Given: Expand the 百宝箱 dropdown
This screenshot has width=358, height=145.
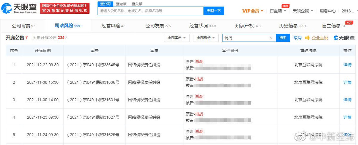Looking at the screenshot, I should click(278, 11).
